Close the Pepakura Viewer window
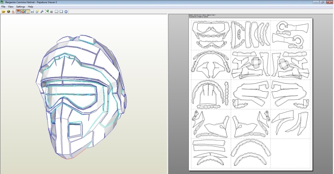 [x=330, y=2]
